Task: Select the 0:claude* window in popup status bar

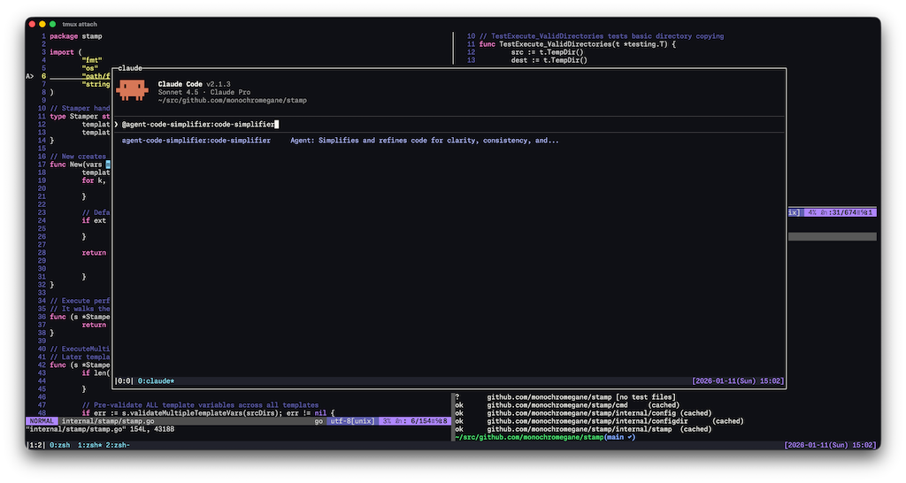Action: click(156, 381)
